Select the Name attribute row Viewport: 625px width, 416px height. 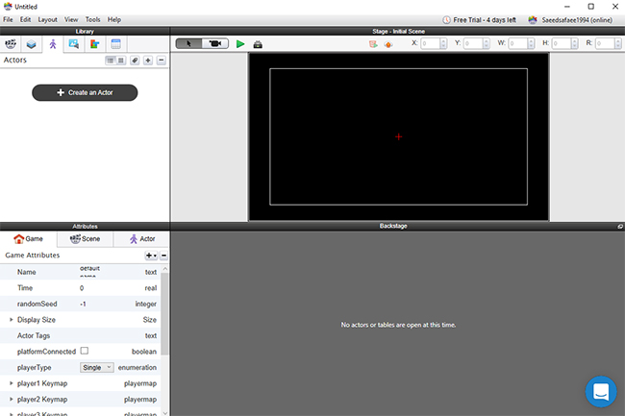pyautogui.click(x=80, y=272)
